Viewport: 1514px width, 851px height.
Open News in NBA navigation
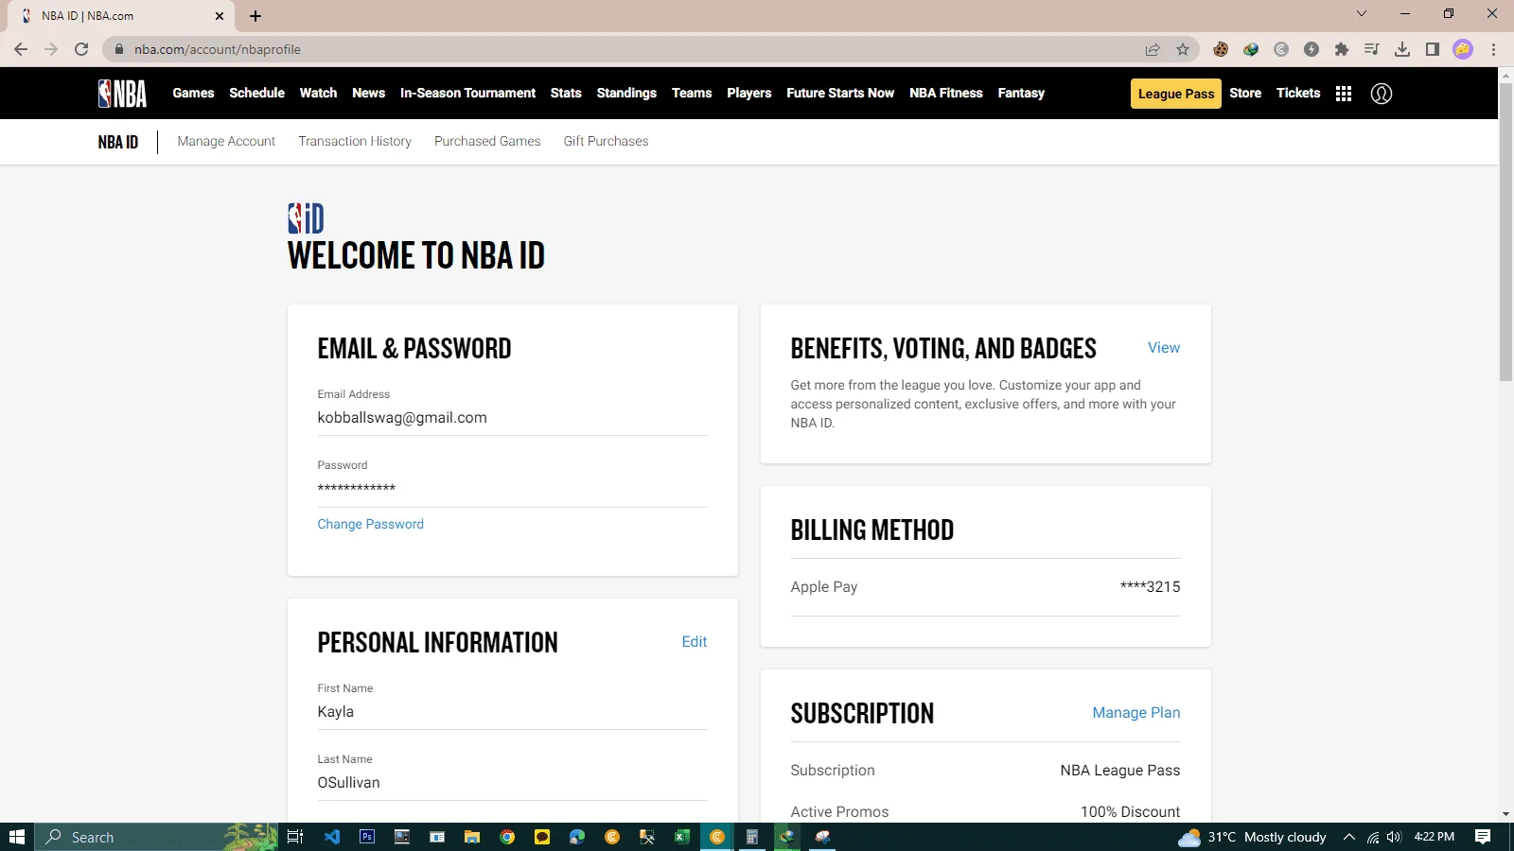(x=368, y=93)
